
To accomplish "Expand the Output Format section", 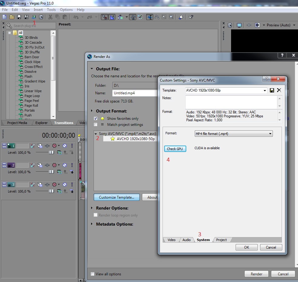I will pyautogui.click(x=92, y=111).
